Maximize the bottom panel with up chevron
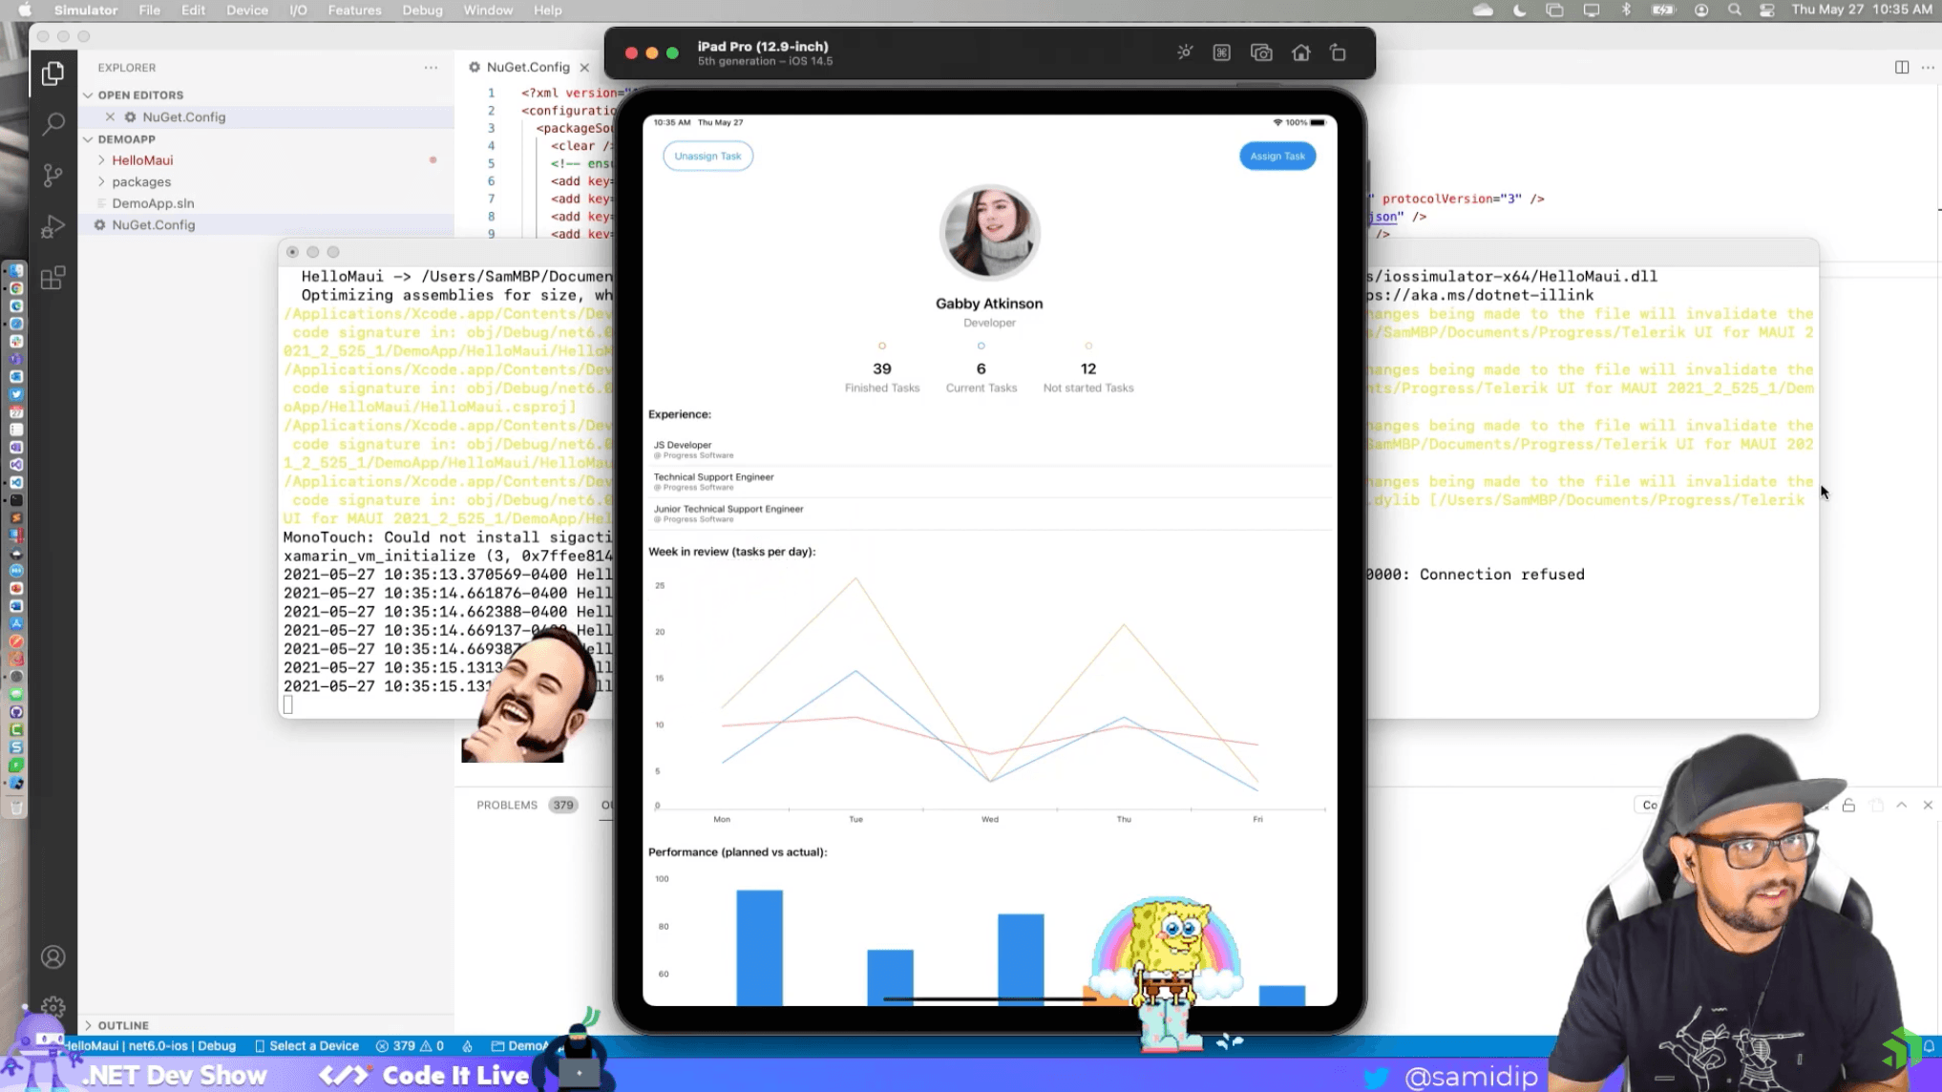1942x1092 pixels. (x=1902, y=805)
